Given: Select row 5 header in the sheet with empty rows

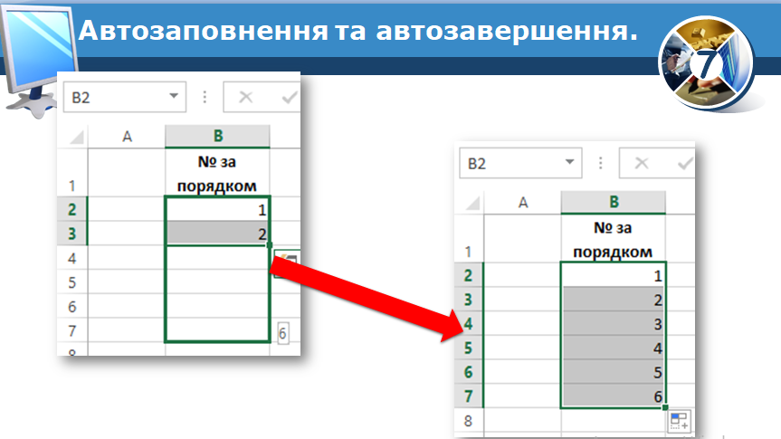Looking at the screenshot, I should [72, 282].
